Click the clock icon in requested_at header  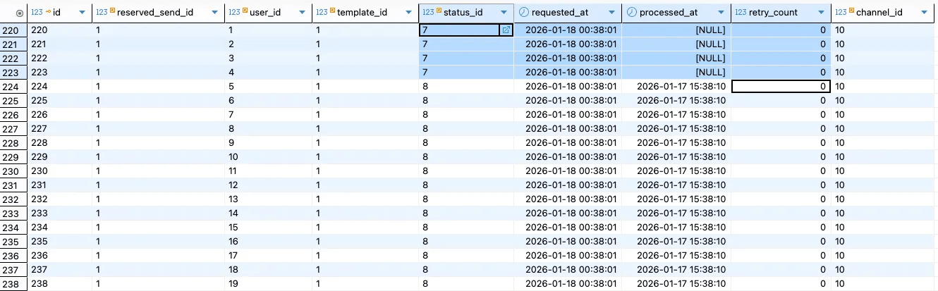[x=523, y=12]
